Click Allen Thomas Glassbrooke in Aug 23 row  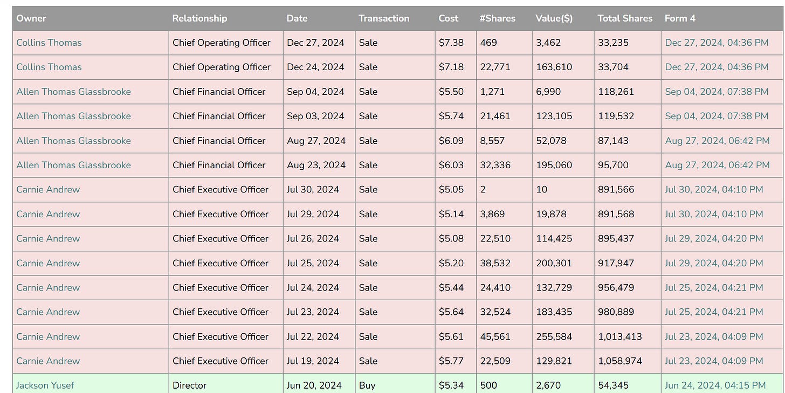click(74, 165)
